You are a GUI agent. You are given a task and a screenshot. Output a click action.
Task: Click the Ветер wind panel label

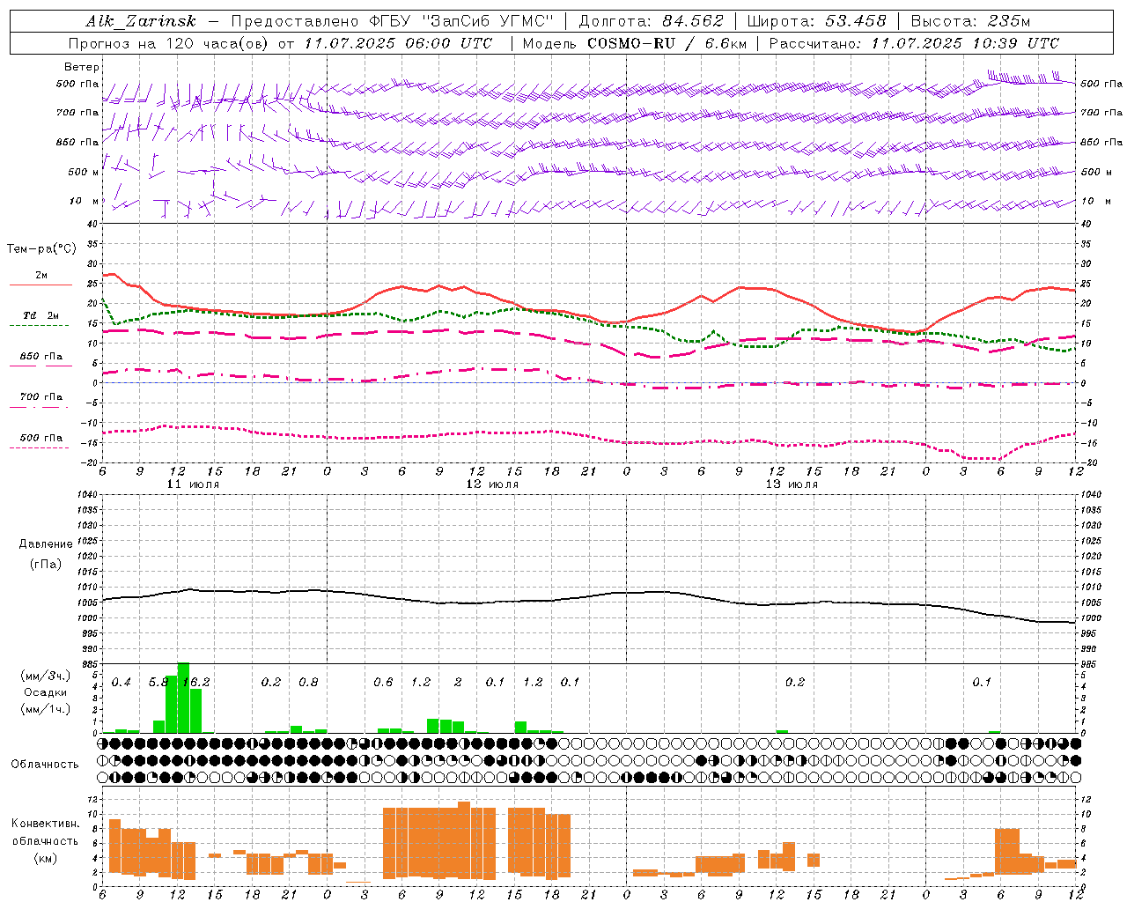click(x=82, y=67)
